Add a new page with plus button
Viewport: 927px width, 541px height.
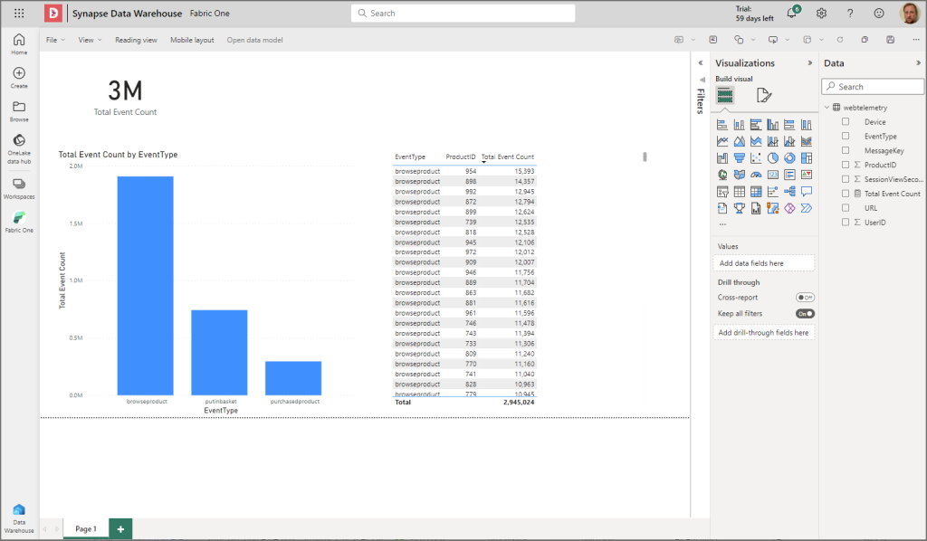tap(120, 528)
